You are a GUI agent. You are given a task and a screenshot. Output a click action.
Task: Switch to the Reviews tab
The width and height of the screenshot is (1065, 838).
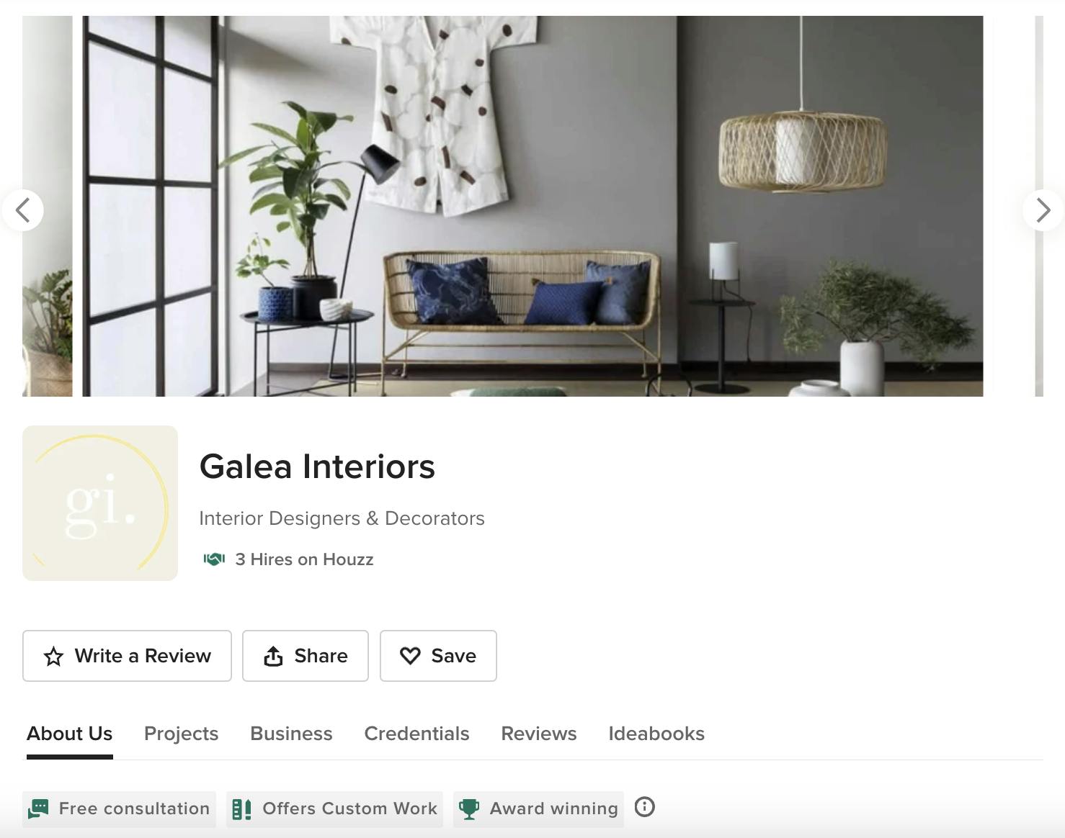[x=539, y=734]
